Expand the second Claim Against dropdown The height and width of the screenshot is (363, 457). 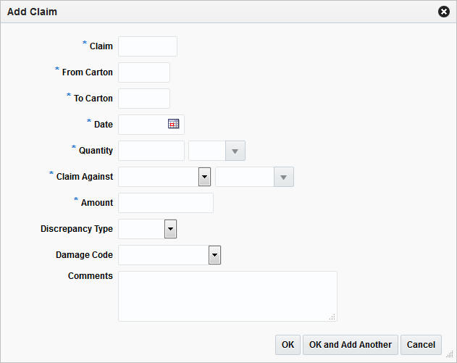point(283,177)
